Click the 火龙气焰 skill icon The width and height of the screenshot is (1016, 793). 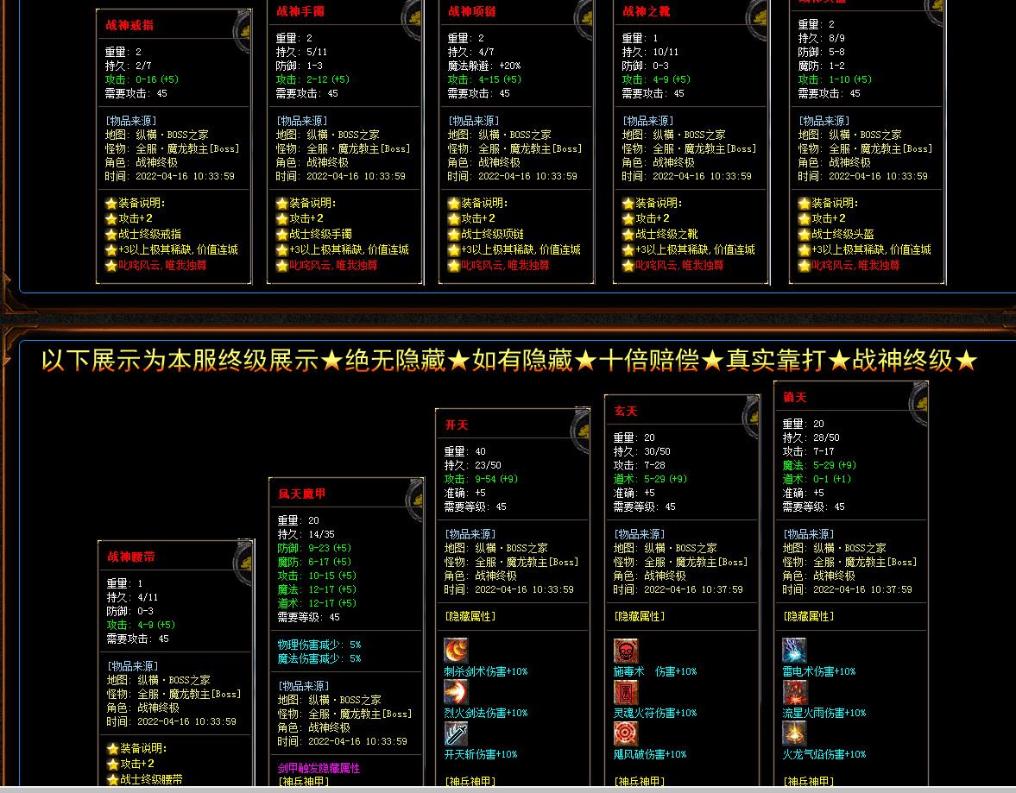pos(794,733)
